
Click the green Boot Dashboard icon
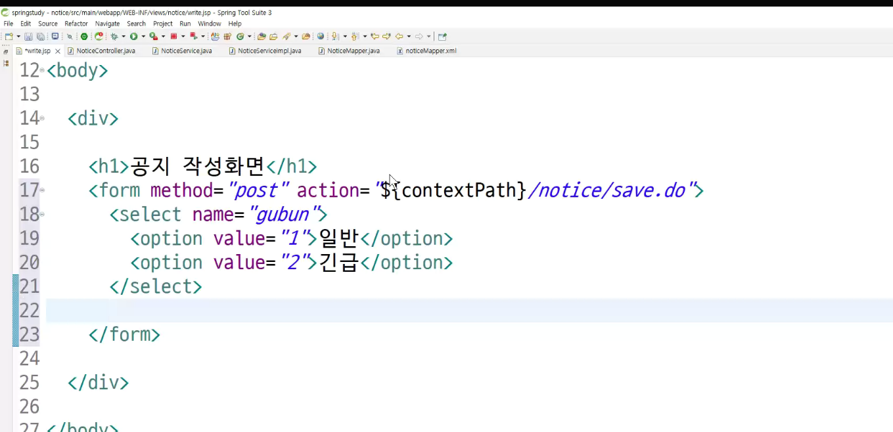click(84, 36)
